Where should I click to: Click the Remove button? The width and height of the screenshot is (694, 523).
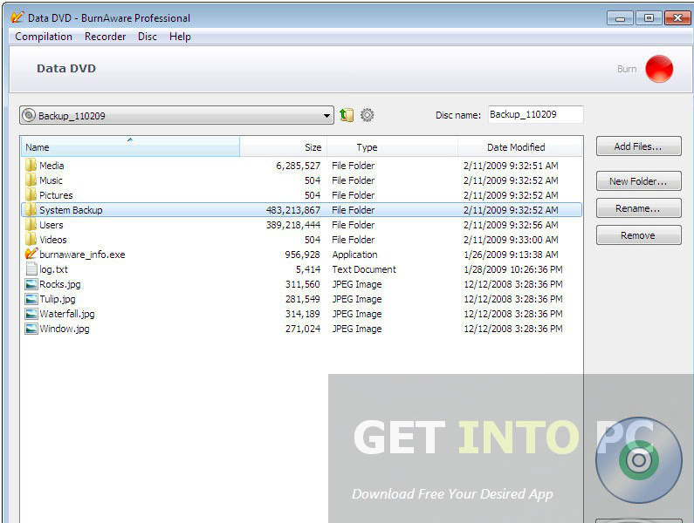click(x=638, y=235)
